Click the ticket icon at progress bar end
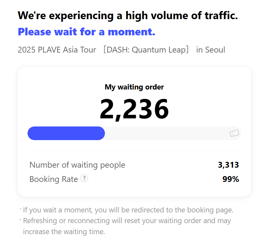Viewport: 270px width, 251px height. click(x=234, y=133)
